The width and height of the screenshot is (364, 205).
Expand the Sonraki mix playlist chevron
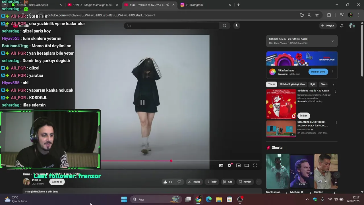tap(332, 41)
